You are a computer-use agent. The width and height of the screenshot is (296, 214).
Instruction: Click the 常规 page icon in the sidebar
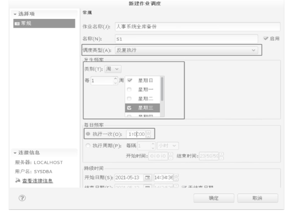coord(17,23)
